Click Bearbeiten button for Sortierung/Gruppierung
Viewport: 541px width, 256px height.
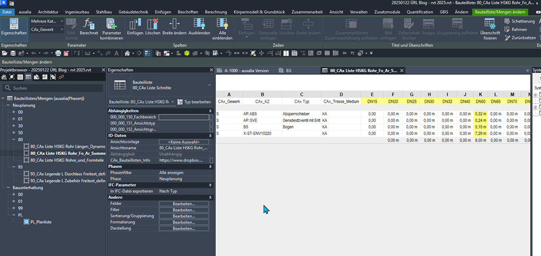click(184, 216)
